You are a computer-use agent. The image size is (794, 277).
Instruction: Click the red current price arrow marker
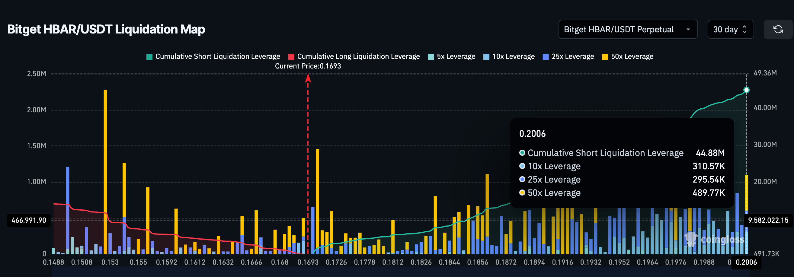tap(308, 78)
